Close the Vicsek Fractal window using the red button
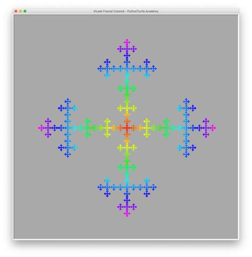 click(16, 11)
